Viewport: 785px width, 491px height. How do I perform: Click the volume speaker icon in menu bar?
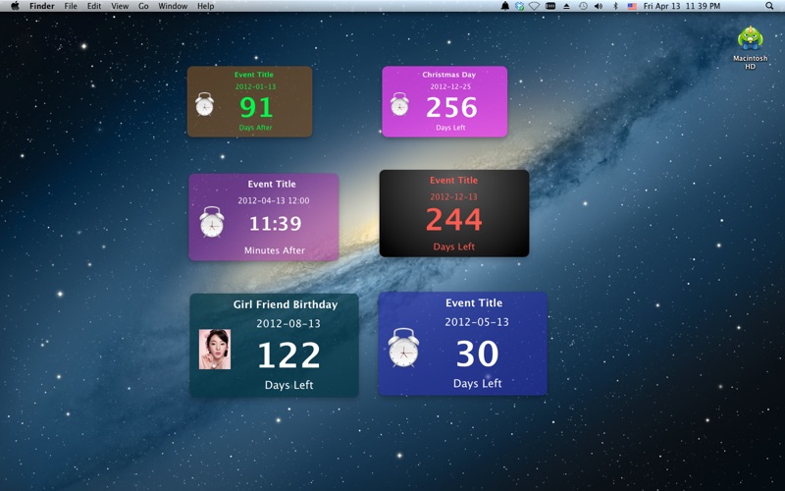pyautogui.click(x=600, y=6)
